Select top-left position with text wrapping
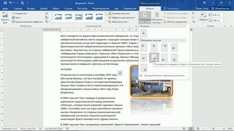 tap(144, 47)
